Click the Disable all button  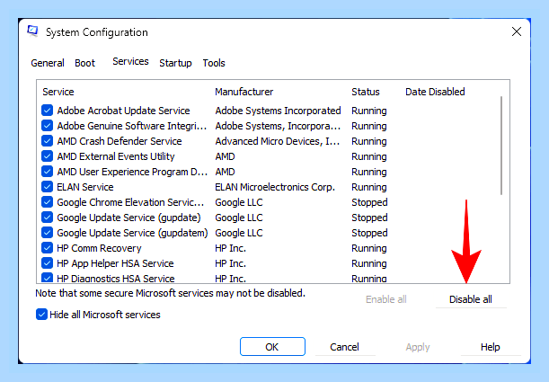pos(471,299)
